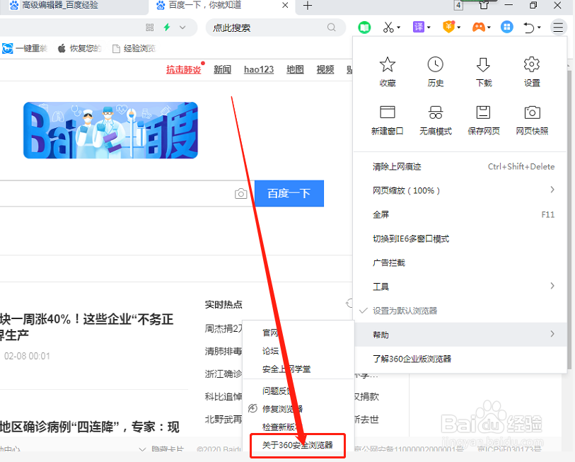The height and width of the screenshot is (462, 575).
Task: Open the 经验浏览 bookmark
Action: pyautogui.click(x=134, y=48)
